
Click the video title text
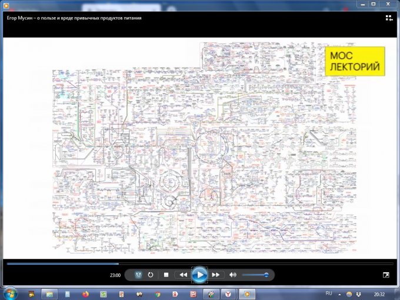tap(74, 18)
